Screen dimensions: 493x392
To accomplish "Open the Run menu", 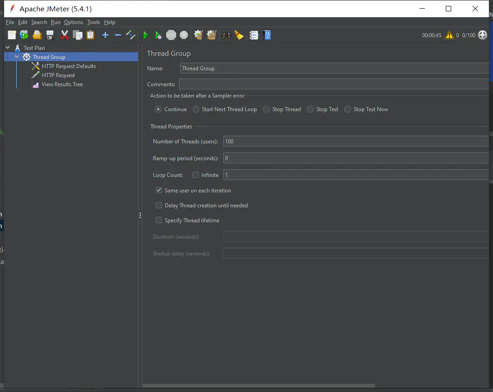I will tap(55, 22).
